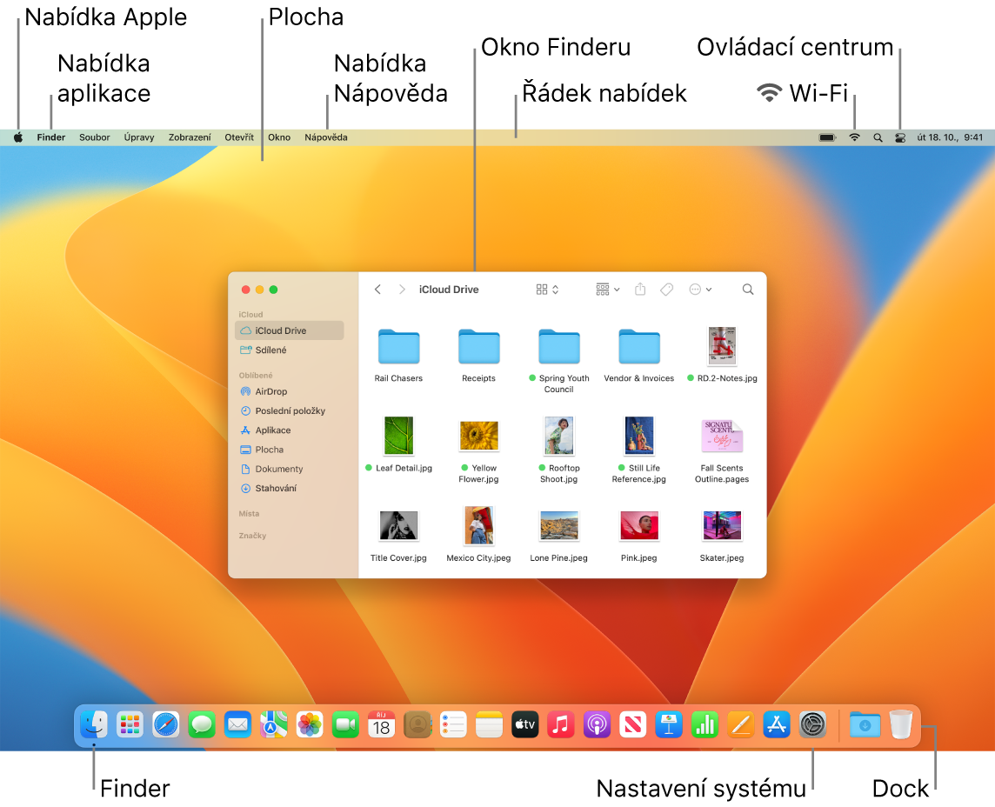
Task: Open Safari from the Dock
Action: (165, 726)
